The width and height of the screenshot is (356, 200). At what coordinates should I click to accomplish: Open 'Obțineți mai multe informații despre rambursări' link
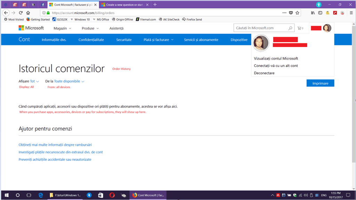[55, 145]
